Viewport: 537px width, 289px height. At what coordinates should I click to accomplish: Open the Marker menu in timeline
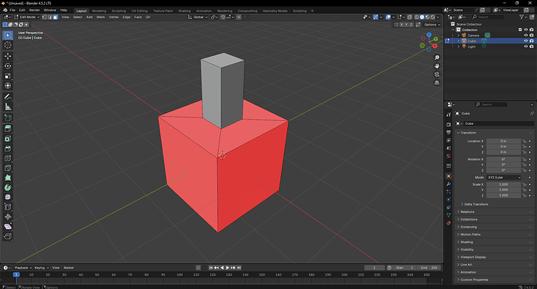68,268
